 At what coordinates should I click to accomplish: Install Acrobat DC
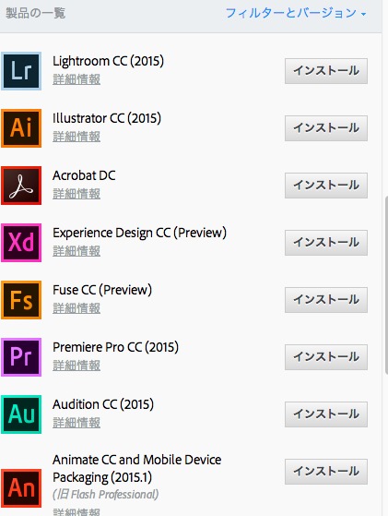(x=326, y=186)
